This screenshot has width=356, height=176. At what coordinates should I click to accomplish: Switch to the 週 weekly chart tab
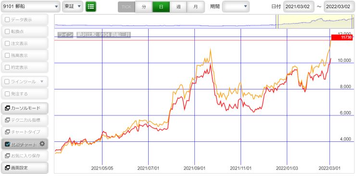click(178, 7)
